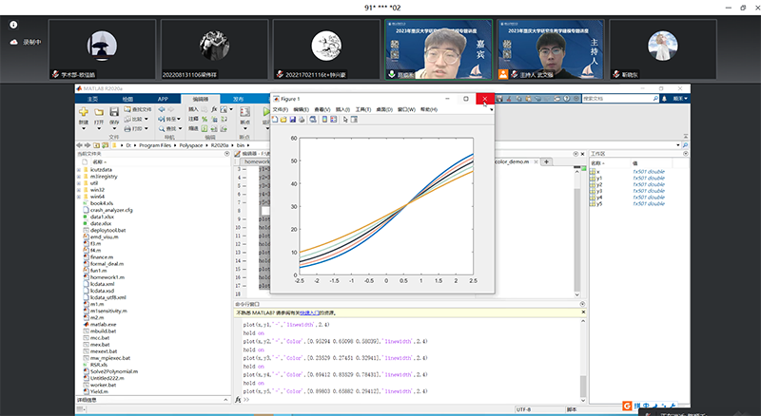Click New Figure icon in Figure 1 toolbar
Screen dimensions: 761x416
click(x=275, y=120)
